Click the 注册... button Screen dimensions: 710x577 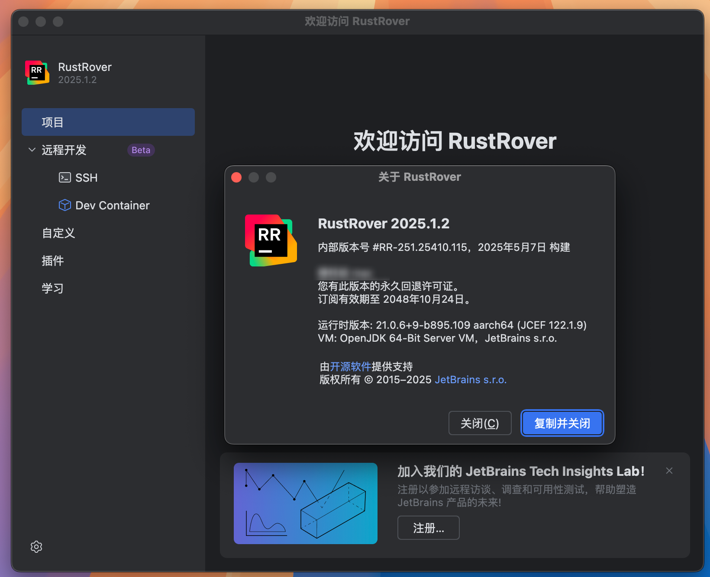429,528
